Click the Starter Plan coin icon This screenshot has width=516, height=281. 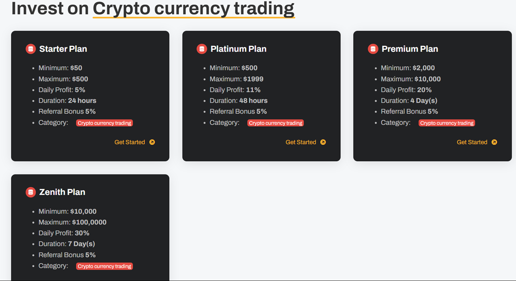pos(31,49)
